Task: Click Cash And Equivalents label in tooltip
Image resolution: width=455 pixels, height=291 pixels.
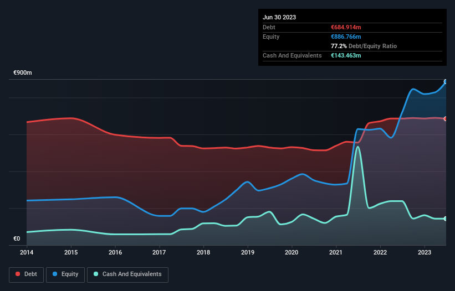Action: 292,55
